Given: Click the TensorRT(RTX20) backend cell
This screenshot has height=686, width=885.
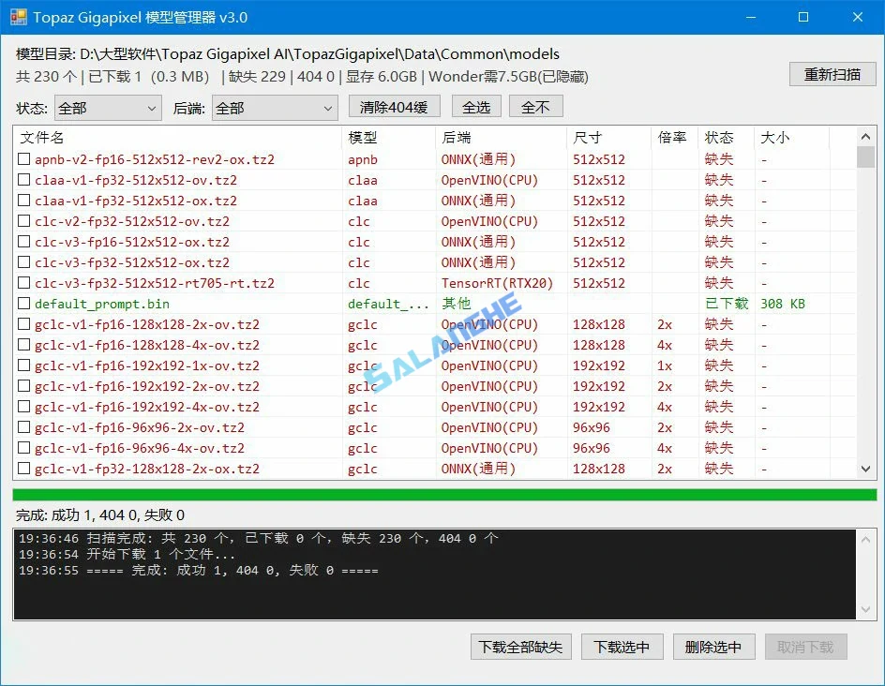Looking at the screenshot, I should [497, 283].
